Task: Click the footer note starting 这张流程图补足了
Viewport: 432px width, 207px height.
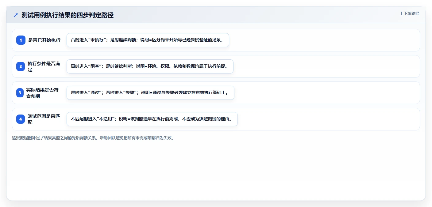Action: 93,138
